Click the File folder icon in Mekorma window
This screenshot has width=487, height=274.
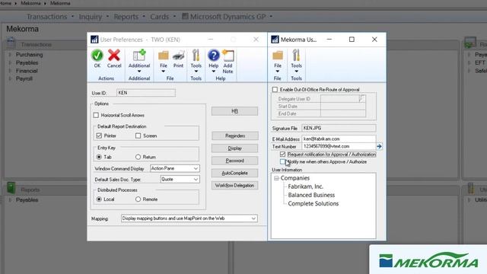tap(278, 56)
